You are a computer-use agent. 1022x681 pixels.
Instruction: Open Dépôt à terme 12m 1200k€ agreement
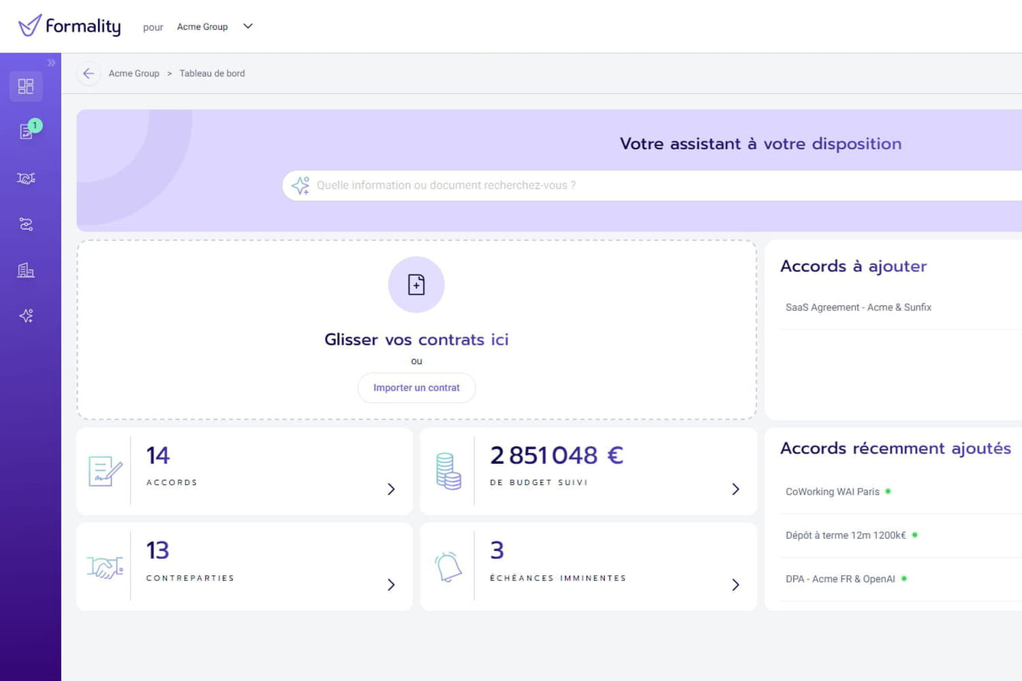point(846,535)
